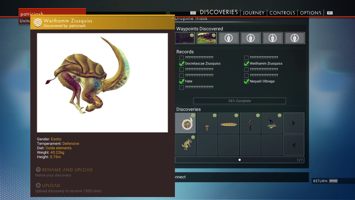
Task: Go to next discoveries page with right arrow
Action: coord(294,123)
